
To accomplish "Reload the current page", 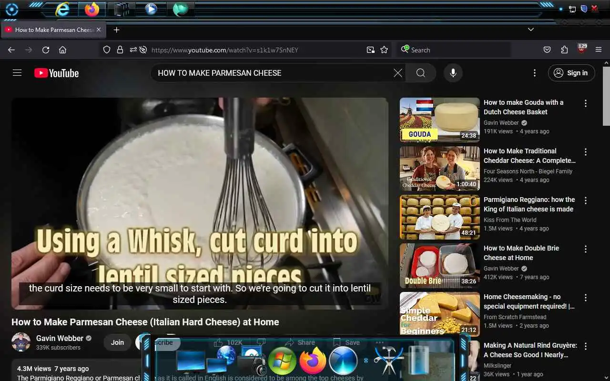I will point(46,50).
